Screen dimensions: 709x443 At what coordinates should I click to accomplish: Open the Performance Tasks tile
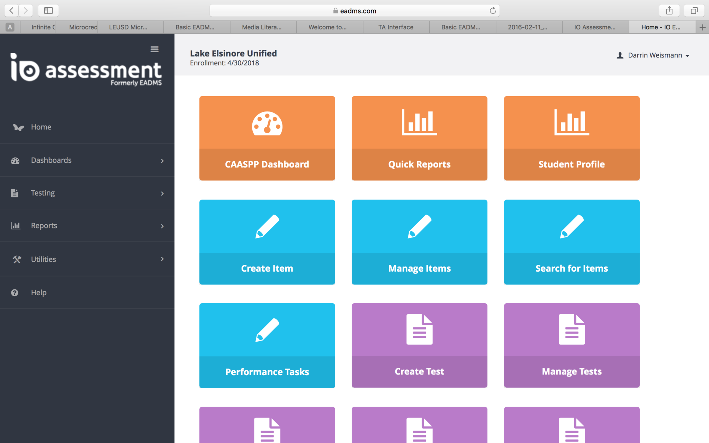click(267, 345)
